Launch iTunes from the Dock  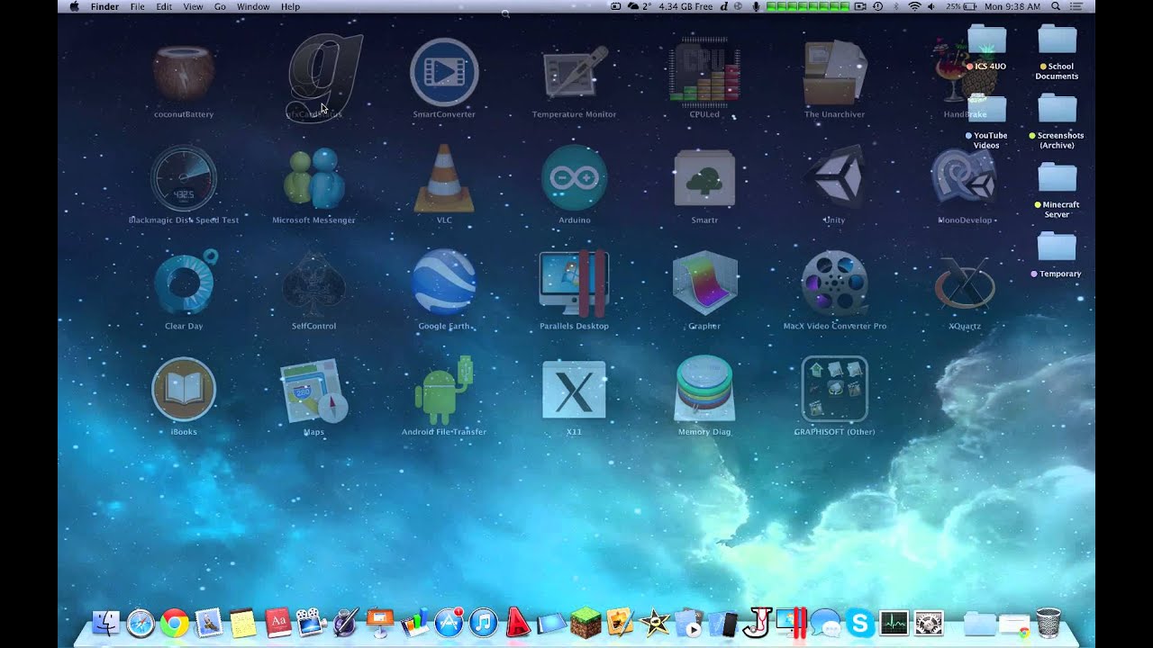(484, 623)
